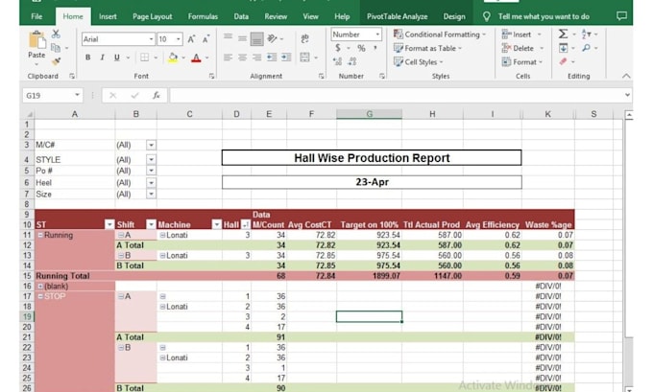Apply Percent Style format
Image resolution: width=653 pixels, height=392 pixels.
click(x=361, y=48)
